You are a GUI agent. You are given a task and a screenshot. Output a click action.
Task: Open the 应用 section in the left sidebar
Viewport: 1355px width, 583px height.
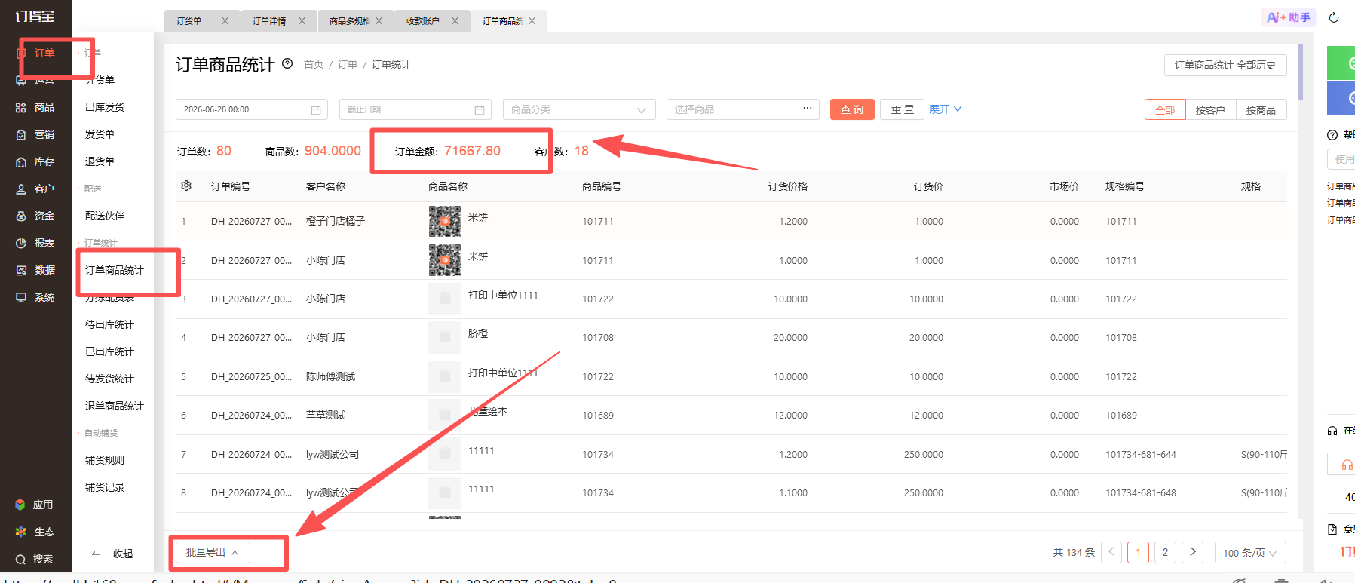pyautogui.click(x=35, y=505)
